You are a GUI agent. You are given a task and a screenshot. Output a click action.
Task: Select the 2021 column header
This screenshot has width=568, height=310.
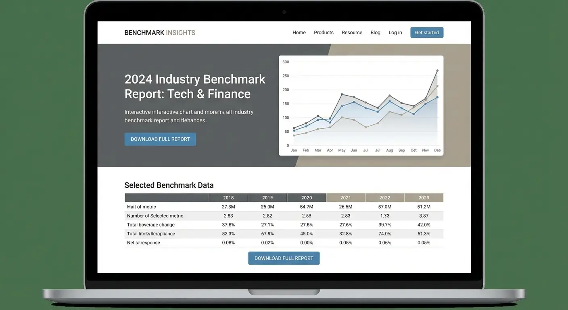pos(346,198)
